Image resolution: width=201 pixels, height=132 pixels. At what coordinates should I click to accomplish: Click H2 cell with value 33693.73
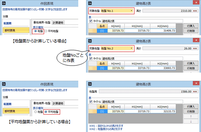(163, 68)
